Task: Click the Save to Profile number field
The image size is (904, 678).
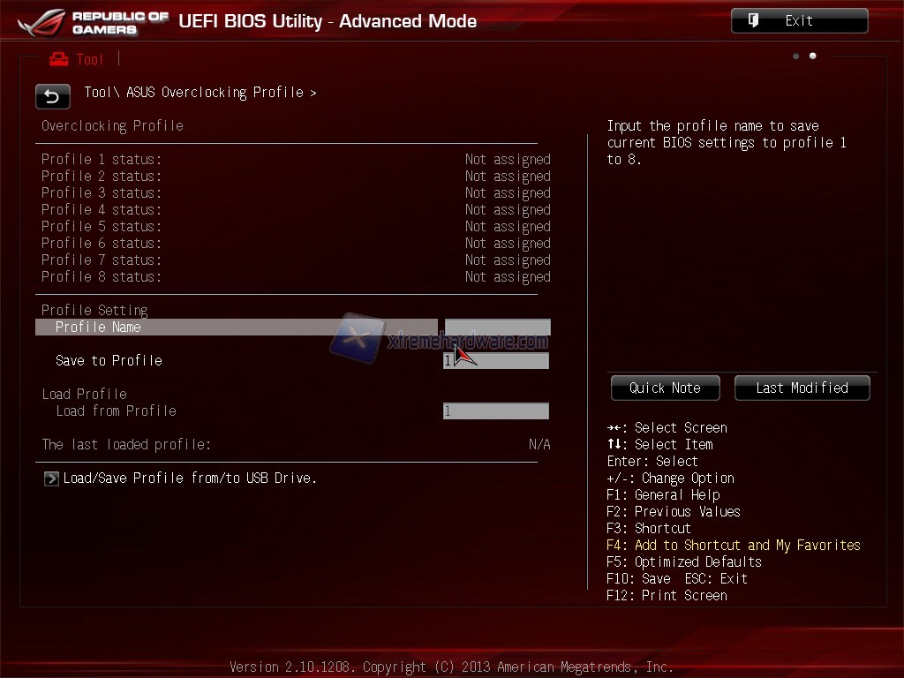Action: pyautogui.click(x=496, y=361)
